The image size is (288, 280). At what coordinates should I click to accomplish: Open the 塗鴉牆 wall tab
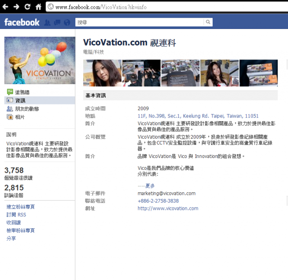click(x=40, y=92)
